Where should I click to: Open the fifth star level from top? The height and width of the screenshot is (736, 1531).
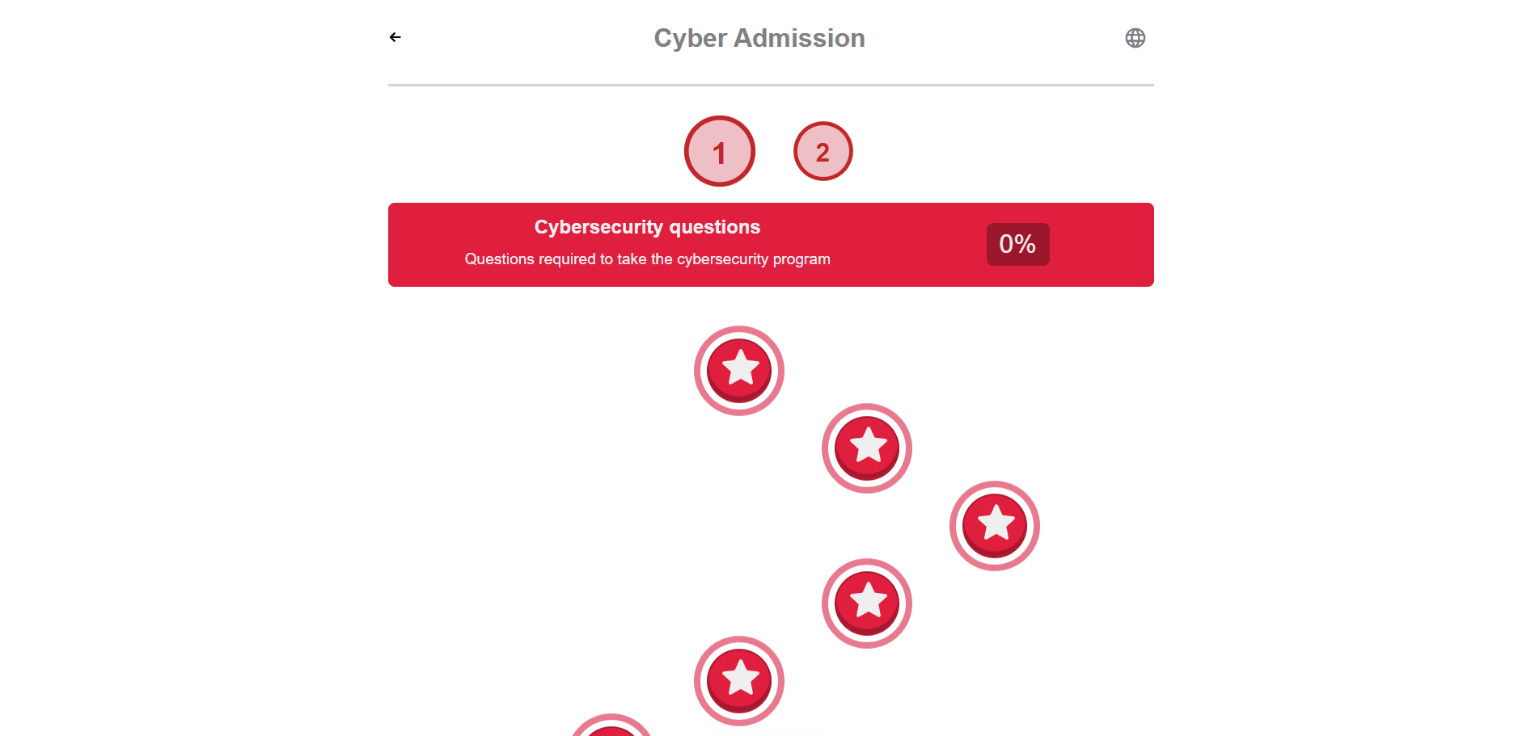(x=739, y=681)
